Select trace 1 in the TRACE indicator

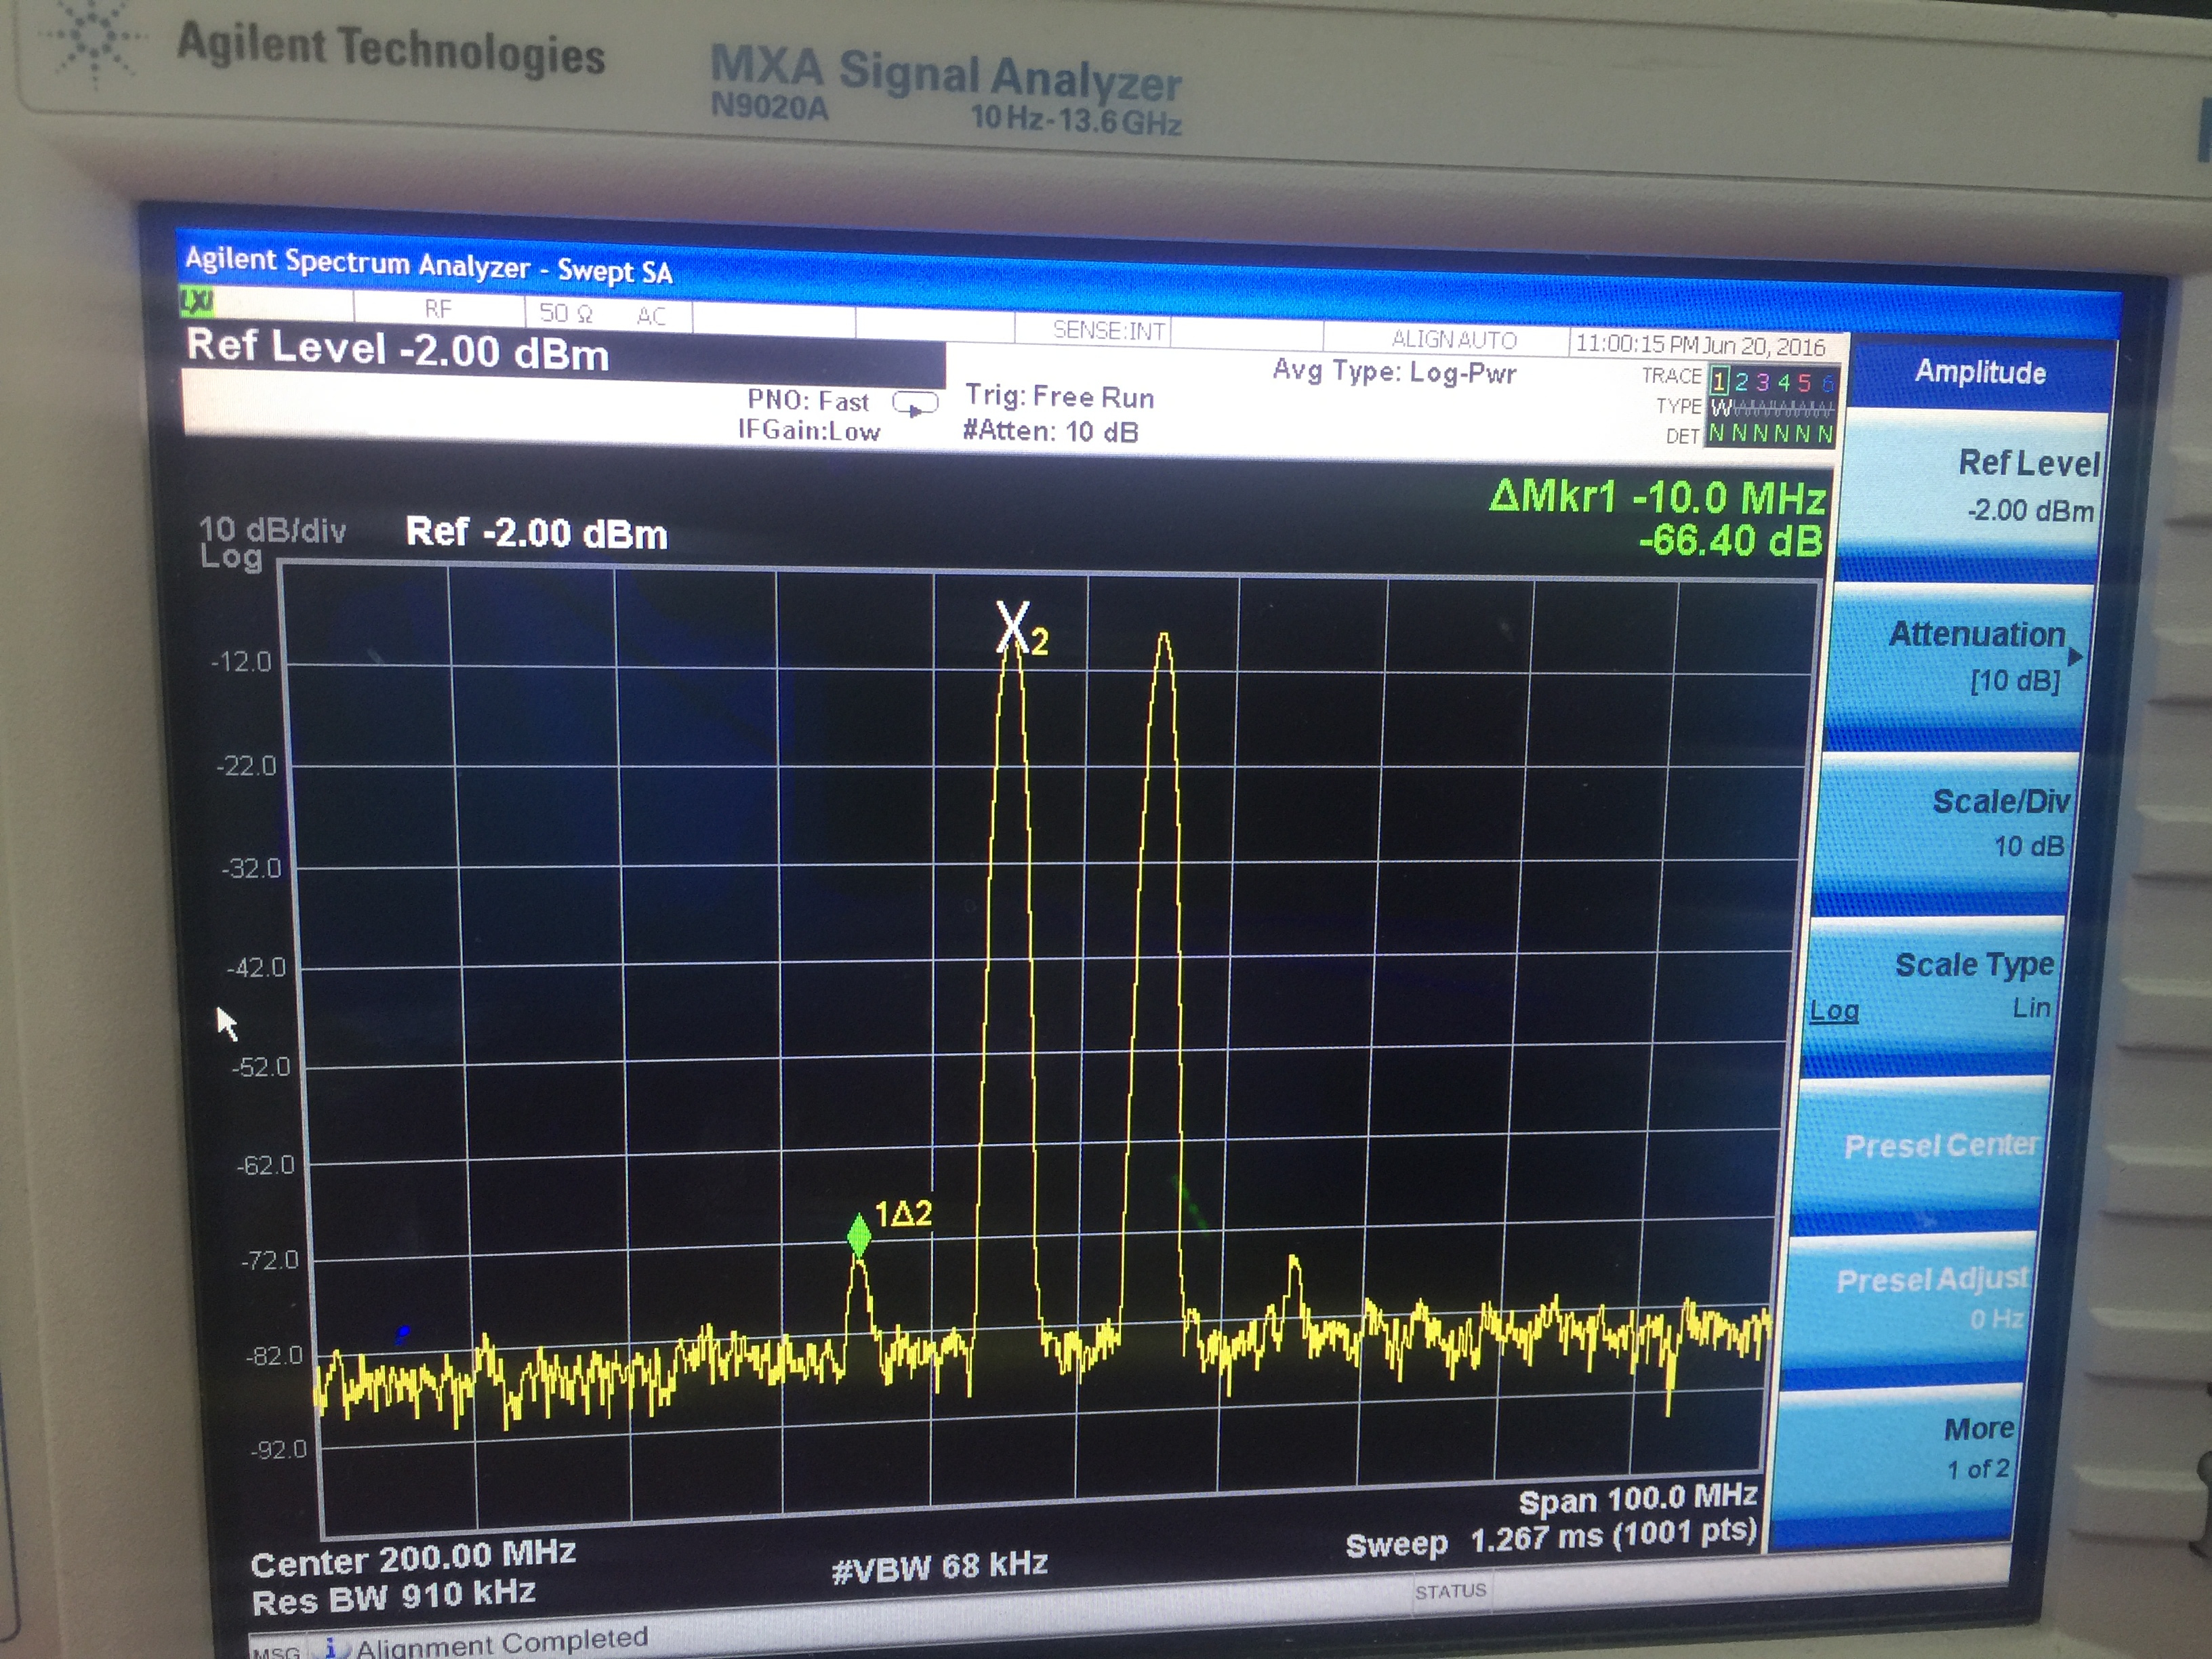point(1719,381)
